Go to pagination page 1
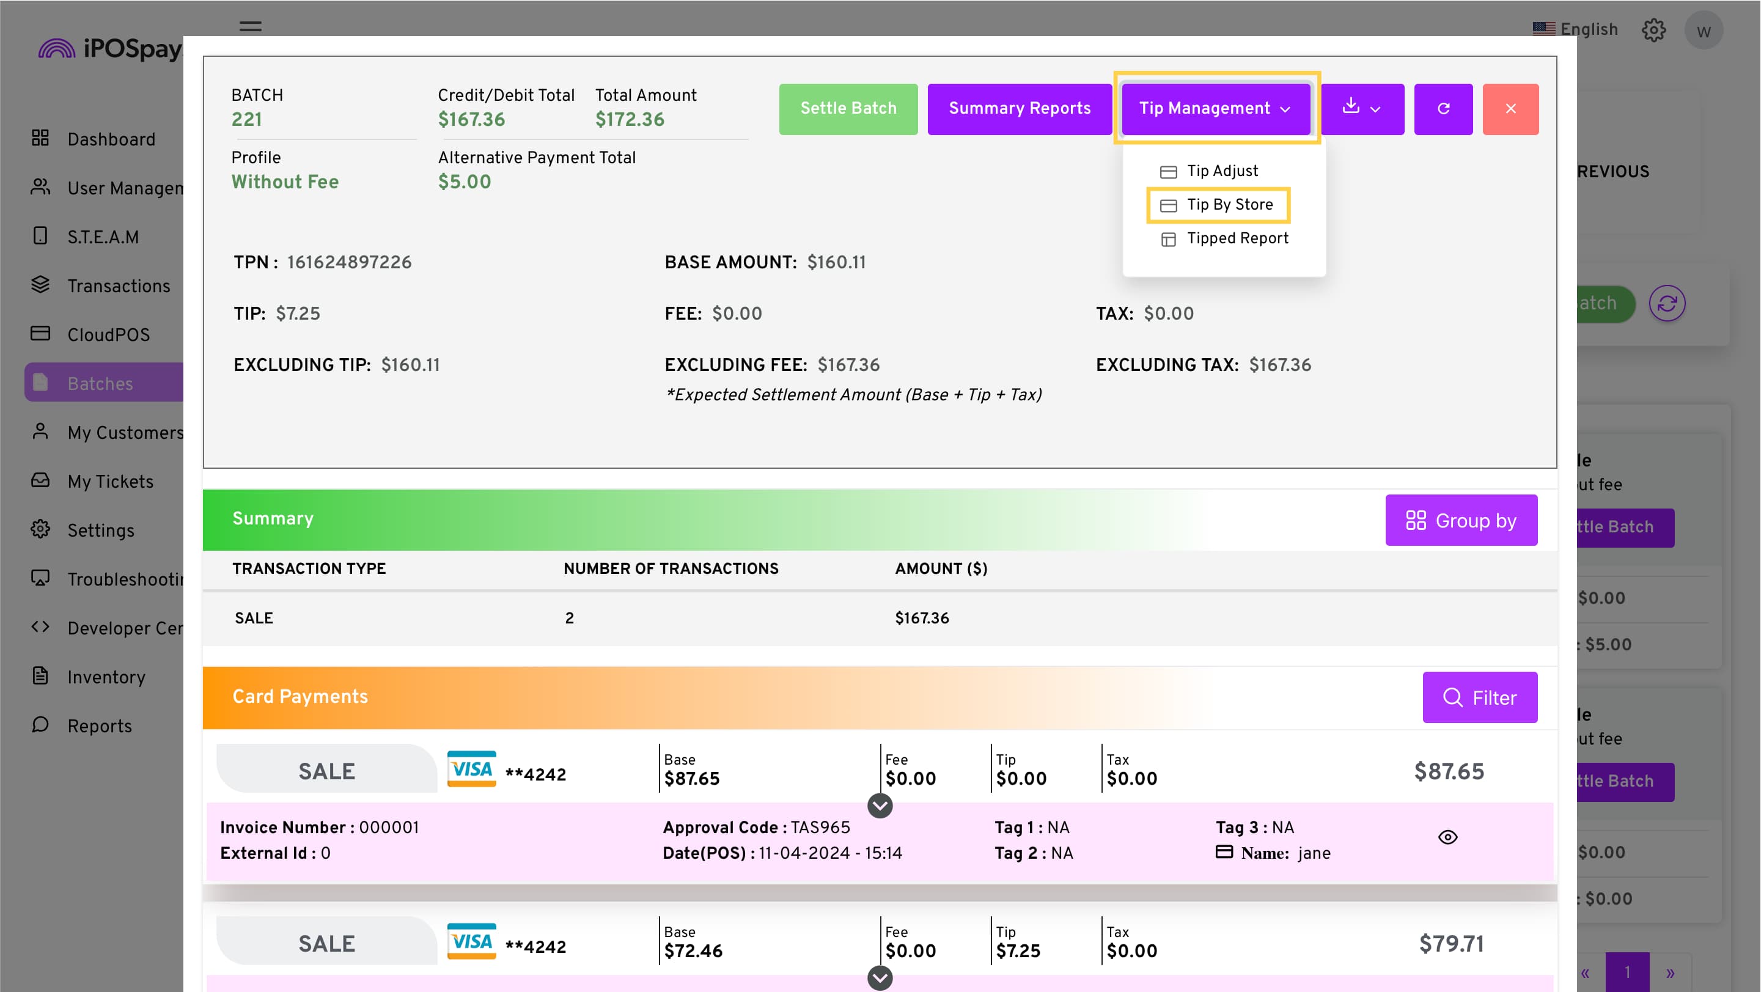This screenshot has width=1761, height=992. (1627, 971)
